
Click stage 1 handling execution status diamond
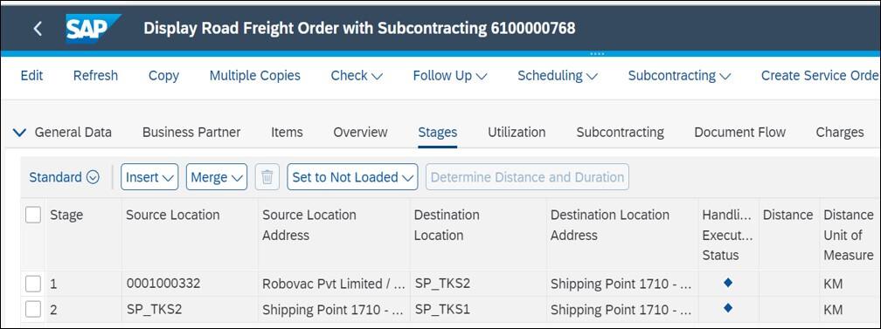tap(728, 283)
